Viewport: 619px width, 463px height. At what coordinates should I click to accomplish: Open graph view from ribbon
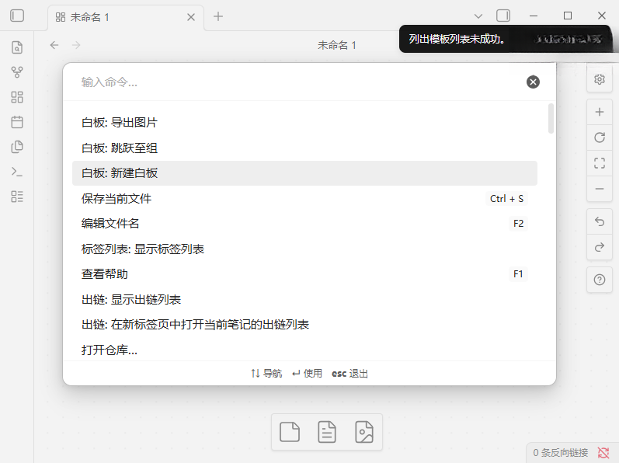[x=17, y=72]
